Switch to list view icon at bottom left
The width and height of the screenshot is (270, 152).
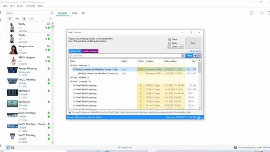tap(8, 147)
